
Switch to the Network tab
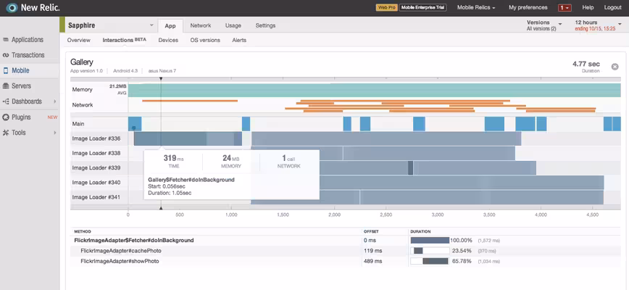[x=201, y=25]
